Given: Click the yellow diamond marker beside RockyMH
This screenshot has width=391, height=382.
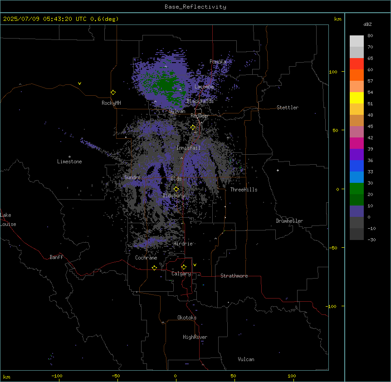Looking at the screenshot, I should [113, 93].
